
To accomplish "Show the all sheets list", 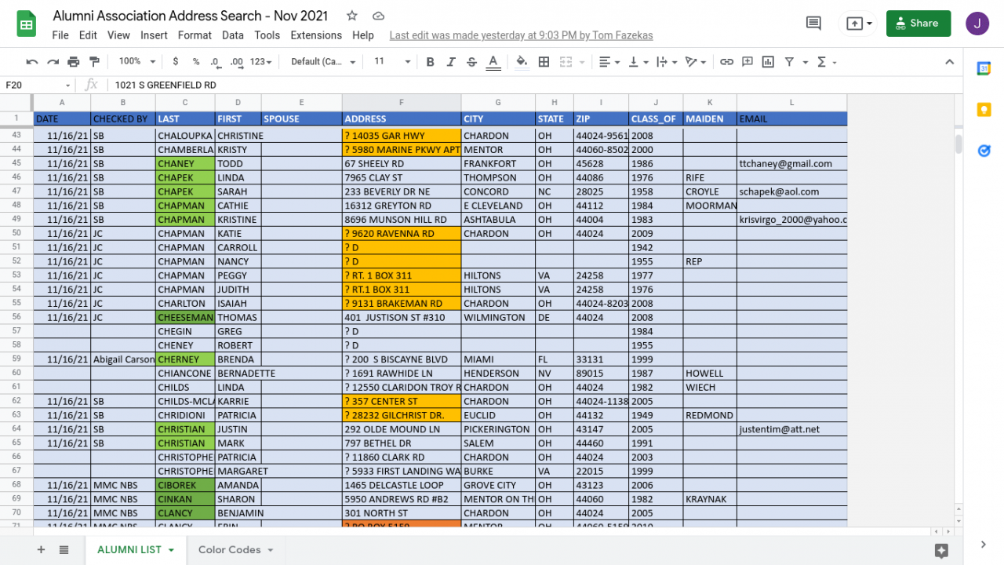I will 64,550.
